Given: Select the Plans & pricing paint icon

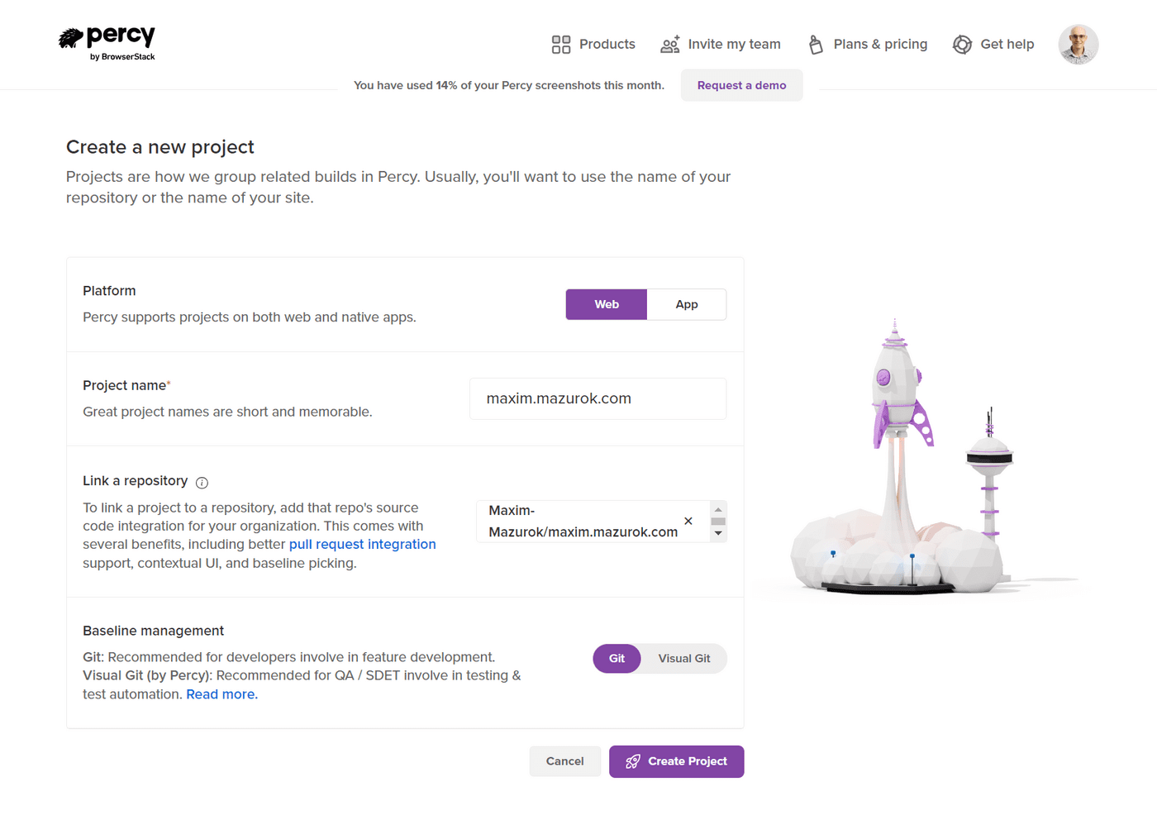Looking at the screenshot, I should [x=815, y=44].
